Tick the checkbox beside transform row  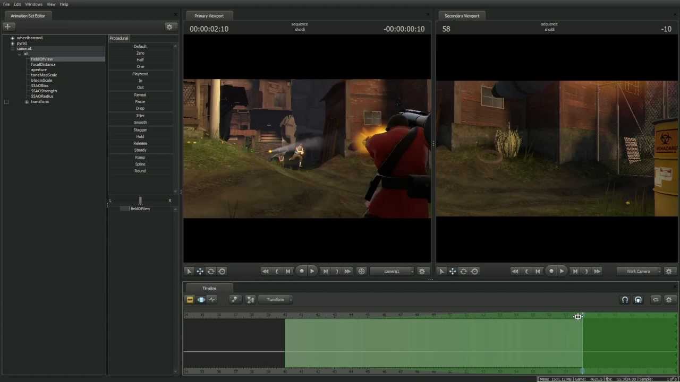click(x=6, y=102)
